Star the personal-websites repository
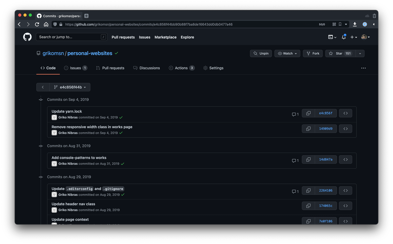393x244 pixels. (x=341, y=53)
